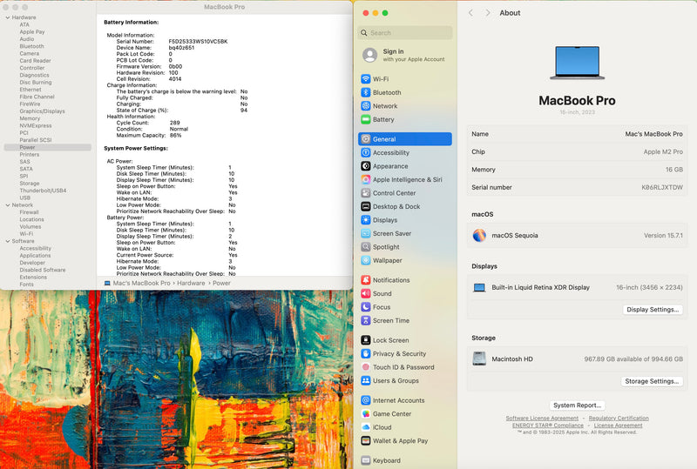Screen dimensions: 697x469
Task: Open Privacy & Security settings
Action: (x=399, y=354)
